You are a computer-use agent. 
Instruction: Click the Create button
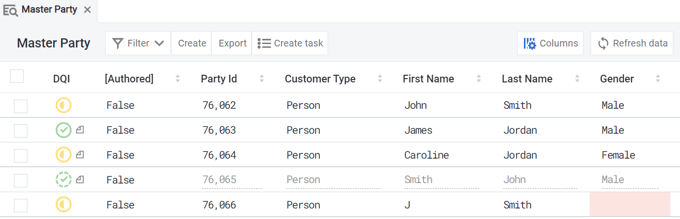192,44
